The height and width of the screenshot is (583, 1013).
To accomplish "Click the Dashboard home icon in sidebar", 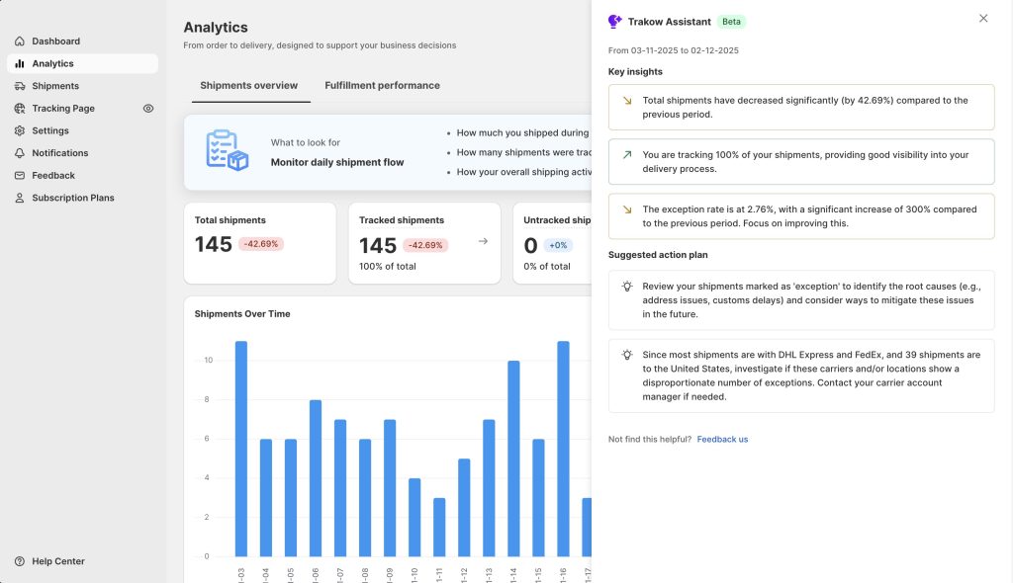I will click(20, 42).
